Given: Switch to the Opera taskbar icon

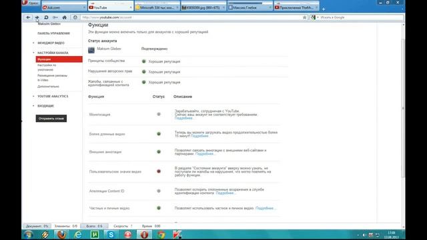Looking at the screenshot, I should (x=144, y=235).
